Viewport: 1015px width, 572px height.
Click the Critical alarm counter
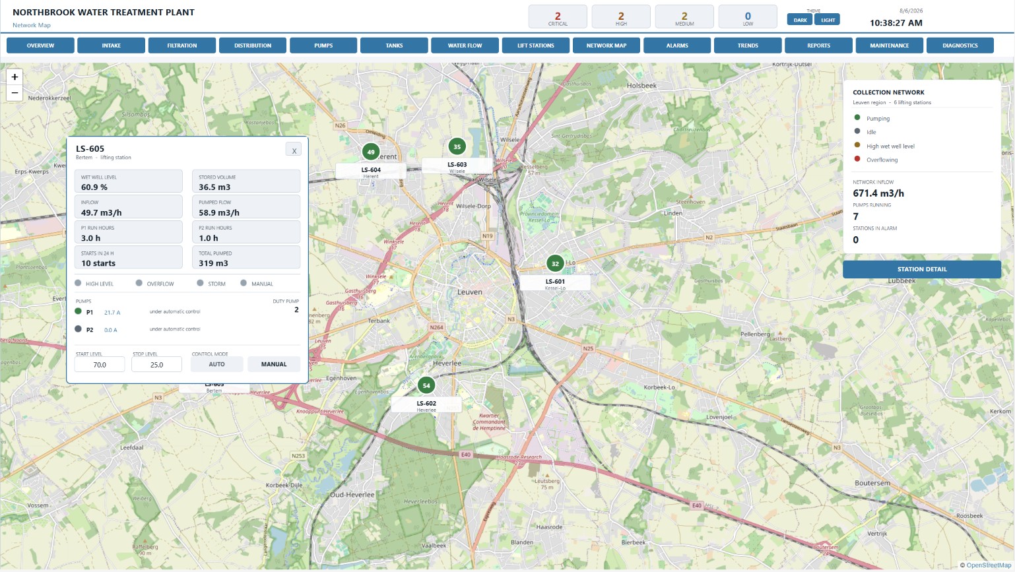pyautogui.click(x=558, y=17)
